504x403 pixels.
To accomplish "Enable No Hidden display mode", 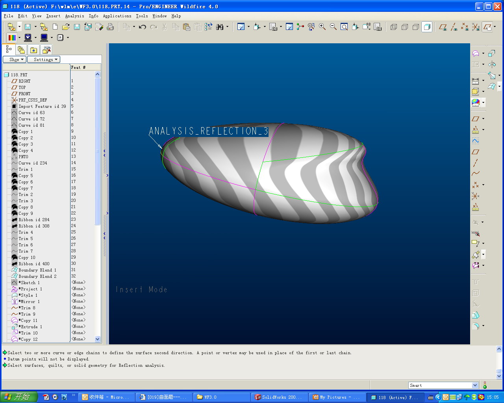I will pos(416,27).
